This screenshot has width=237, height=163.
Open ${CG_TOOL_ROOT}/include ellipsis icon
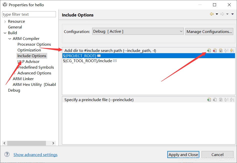(115, 61)
